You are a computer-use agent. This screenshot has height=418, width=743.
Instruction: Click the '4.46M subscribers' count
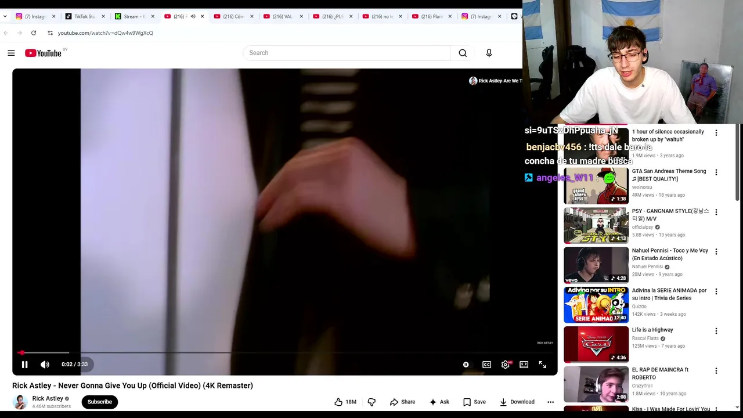point(52,406)
